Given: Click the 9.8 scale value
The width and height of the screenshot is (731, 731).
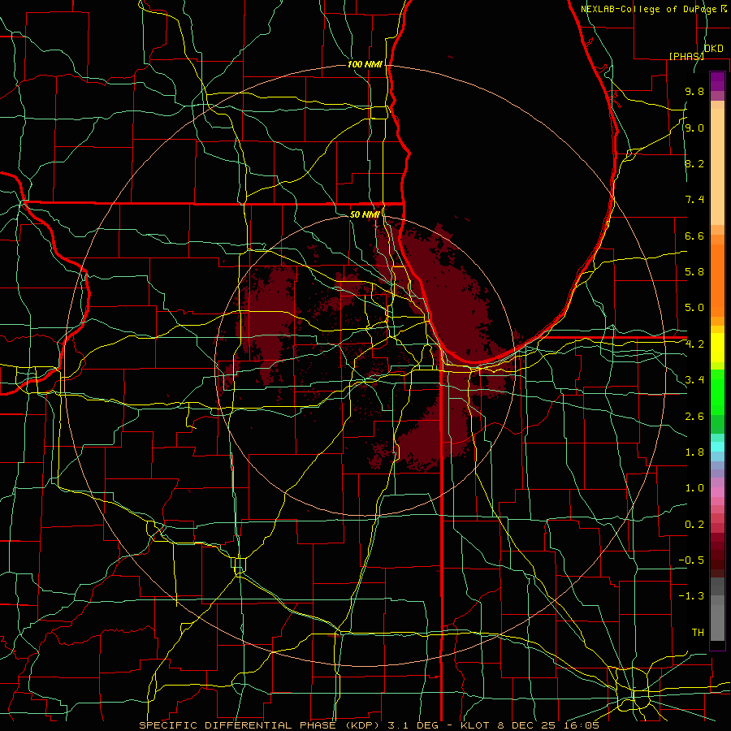Looking at the screenshot, I should (x=694, y=91).
